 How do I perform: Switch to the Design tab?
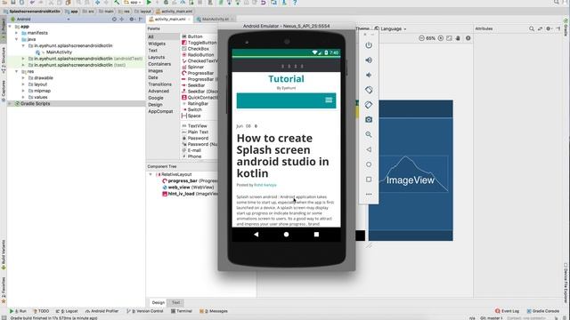tap(159, 302)
